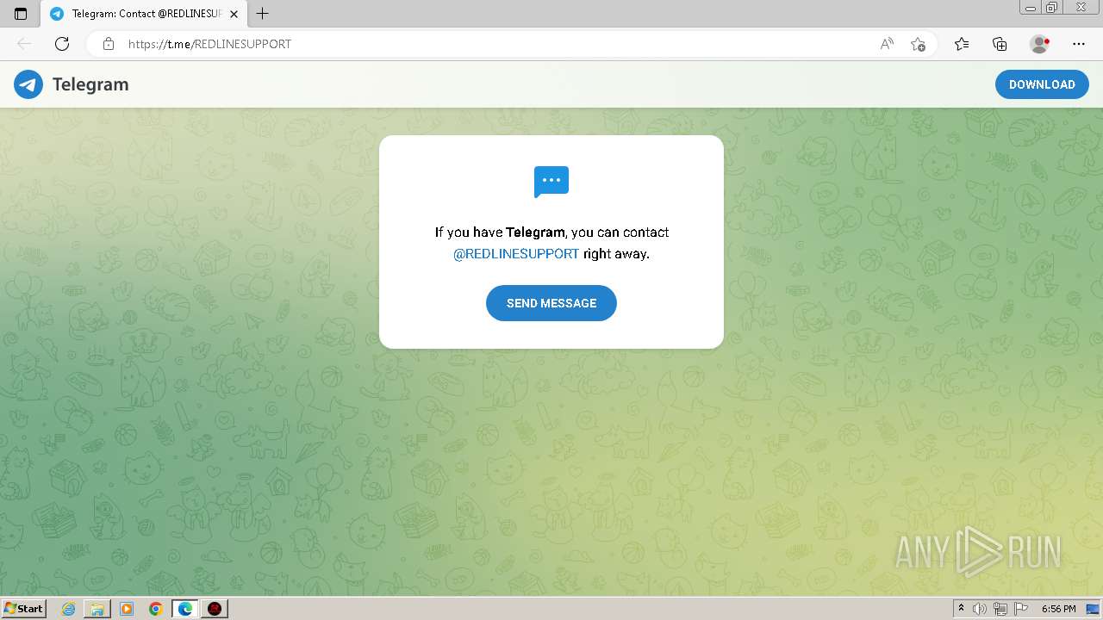Open the tab actions menu icon
This screenshot has width=1103, height=620.
pyautogui.click(x=21, y=14)
